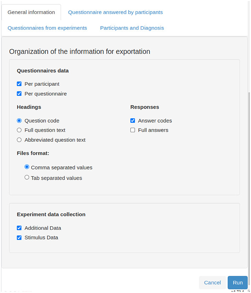The image size is (251, 293).
Task: Disable the Additional Data checkbox
Action: (19, 228)
